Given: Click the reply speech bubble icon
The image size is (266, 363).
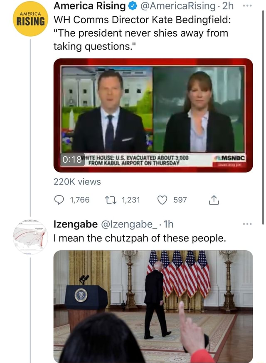Looking at the screenshot, I should coord(59,200).
